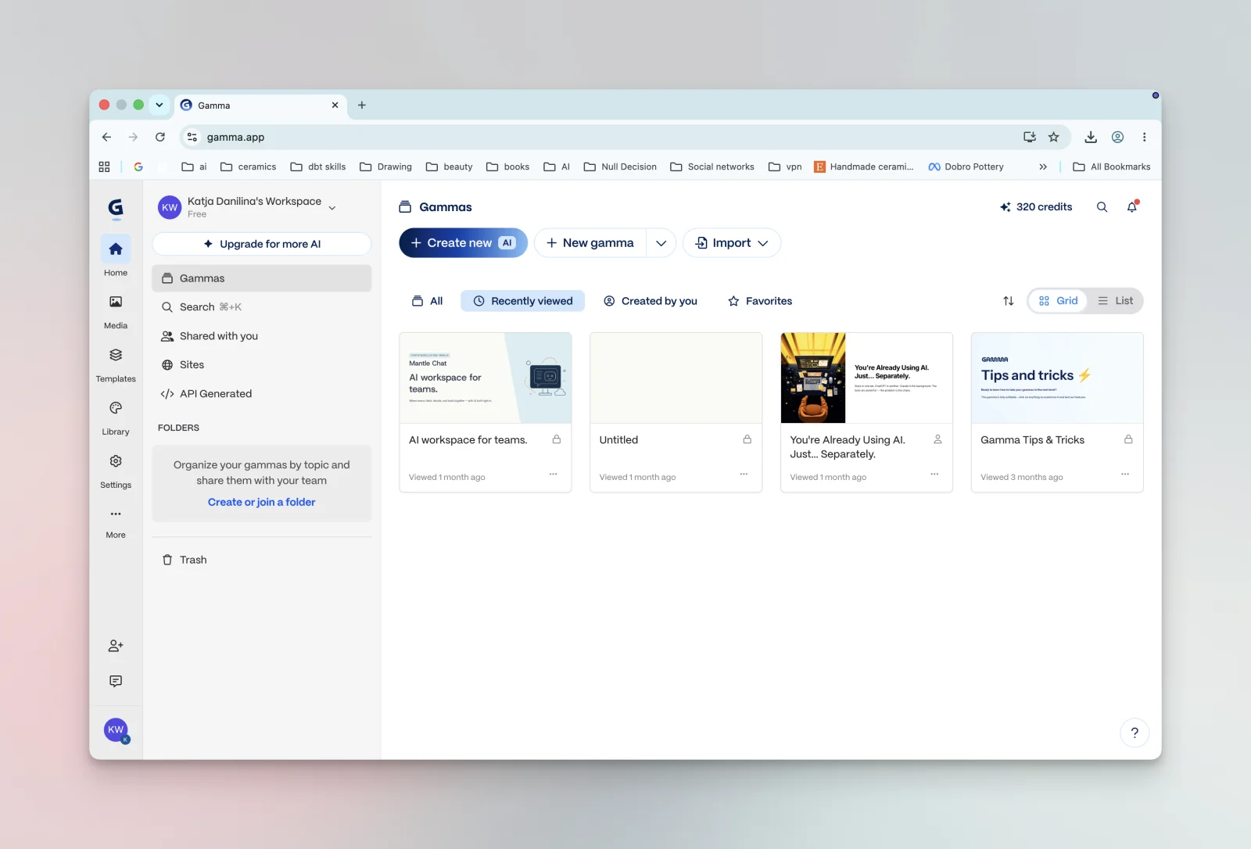Select the Favorites filter
The height and width of the screenshot is (849, 1251).
pos(760,301)
